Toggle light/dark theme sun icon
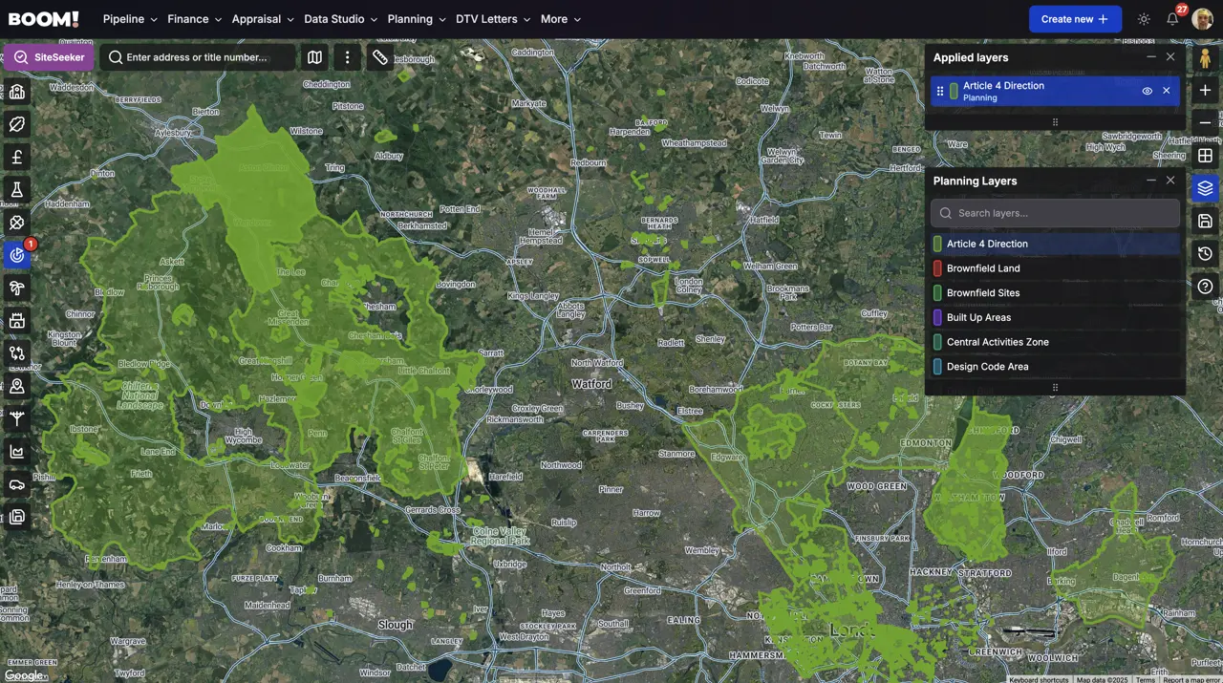The height and width of the screenshot is (683, 1223). [1144, 19]
